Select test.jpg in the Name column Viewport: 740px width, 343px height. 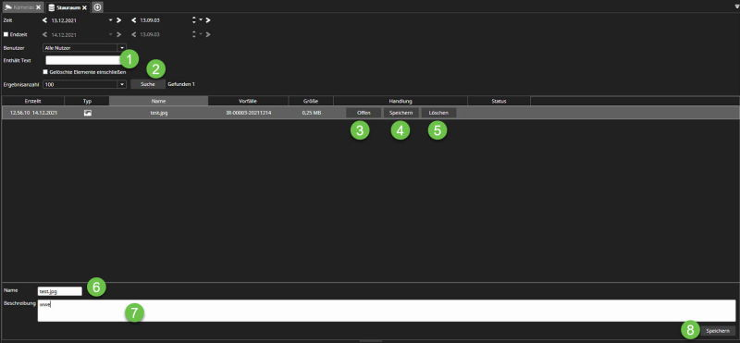(158, 113)
